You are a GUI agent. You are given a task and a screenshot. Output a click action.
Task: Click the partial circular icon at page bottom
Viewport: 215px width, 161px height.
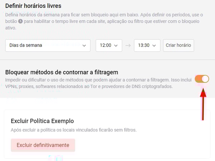(59, 158)
